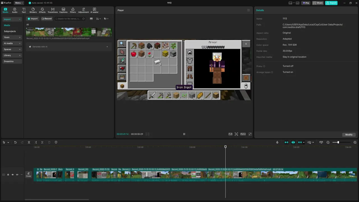The height and width of the screenshot is (202, 359).
Task: Toggle main track magnet on
Action: click(286, 142)
